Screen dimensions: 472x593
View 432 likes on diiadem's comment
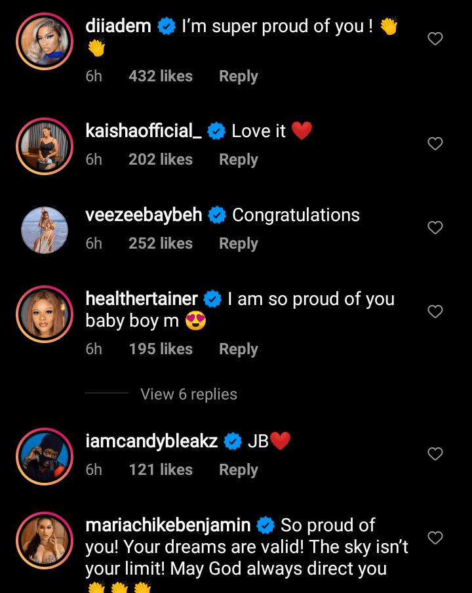pyautogui.click(x=161, y=76)
